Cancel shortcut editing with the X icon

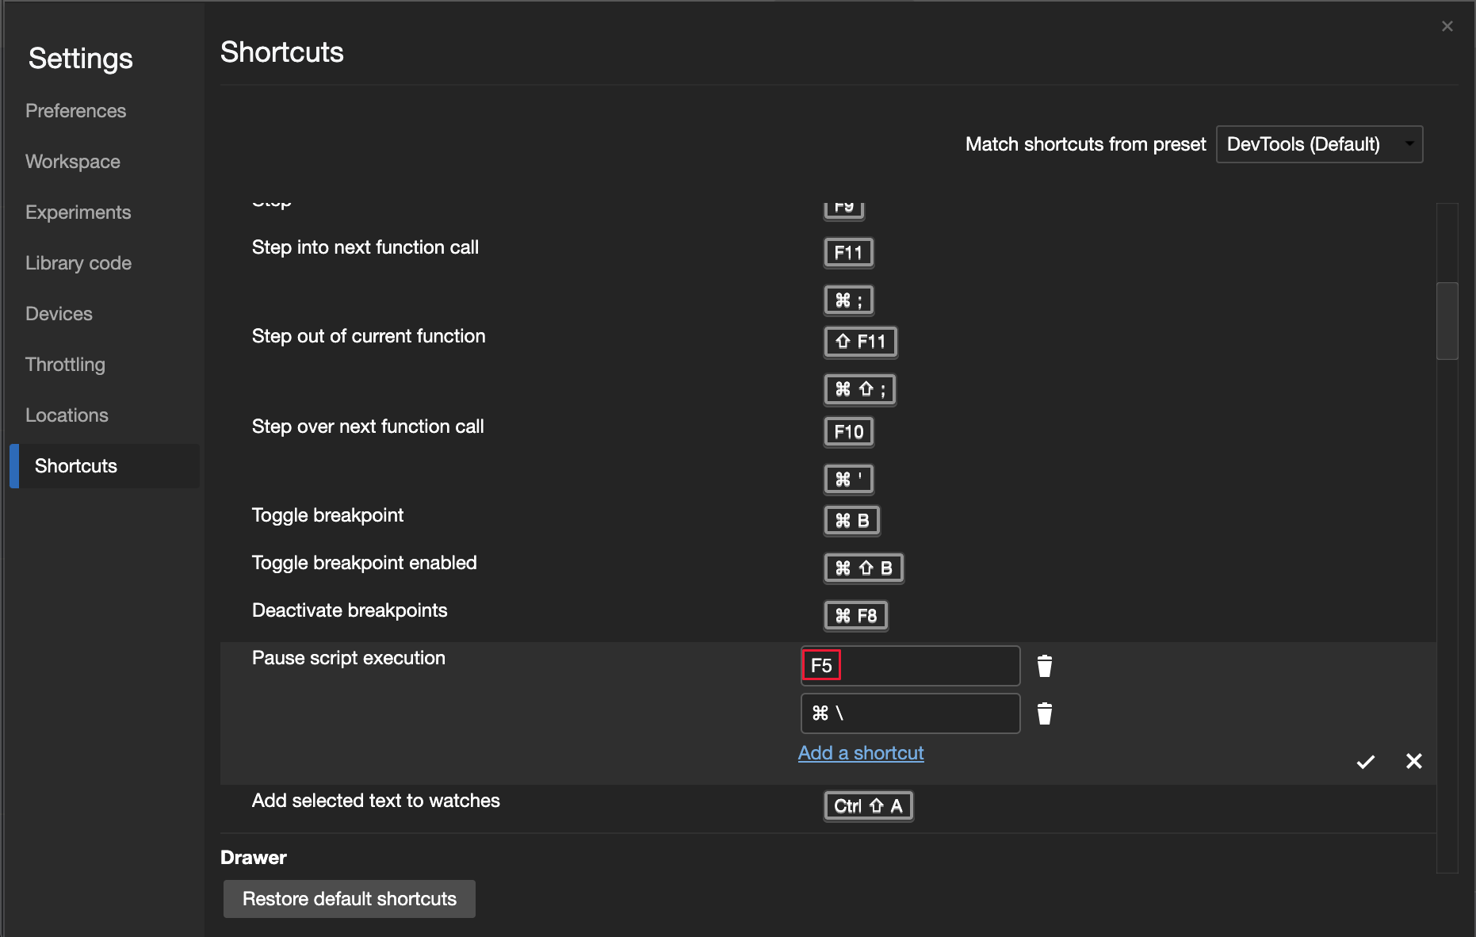(x=1414, y=761)
